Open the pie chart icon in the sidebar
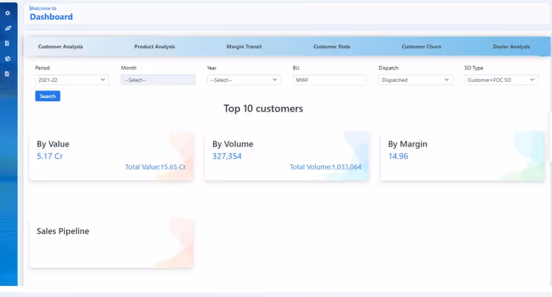The height and width of the screenshot is (297, 552). click(x=8, y=59)
